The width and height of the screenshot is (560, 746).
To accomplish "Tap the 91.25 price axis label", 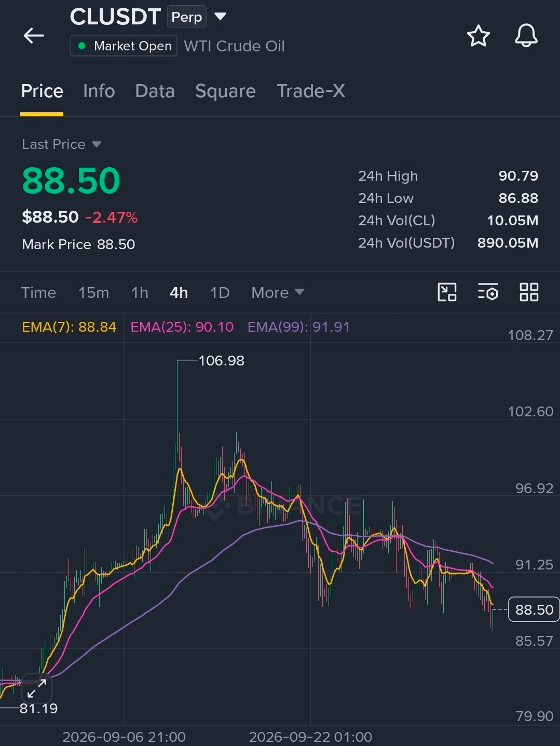I will tap(534, 565).
